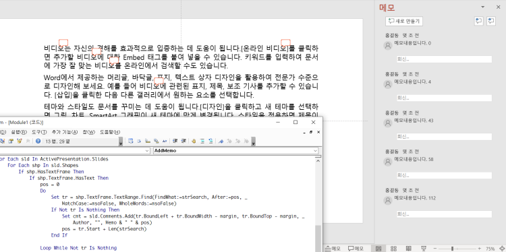
Task: Click Outdent icon in VBA Edit toolbar
Action: point(184,141)
